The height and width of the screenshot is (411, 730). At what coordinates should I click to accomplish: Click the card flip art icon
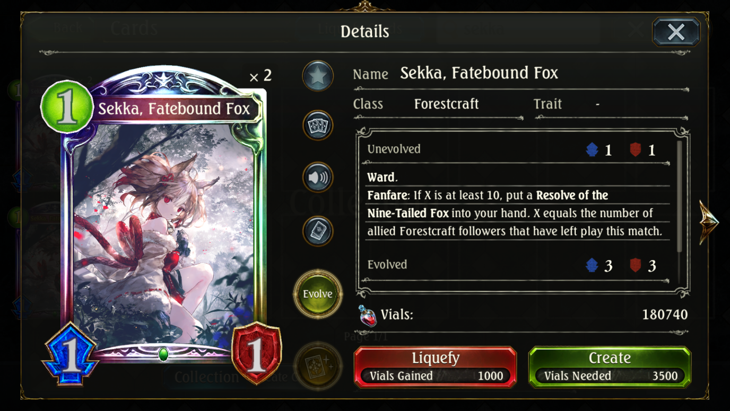318,230
